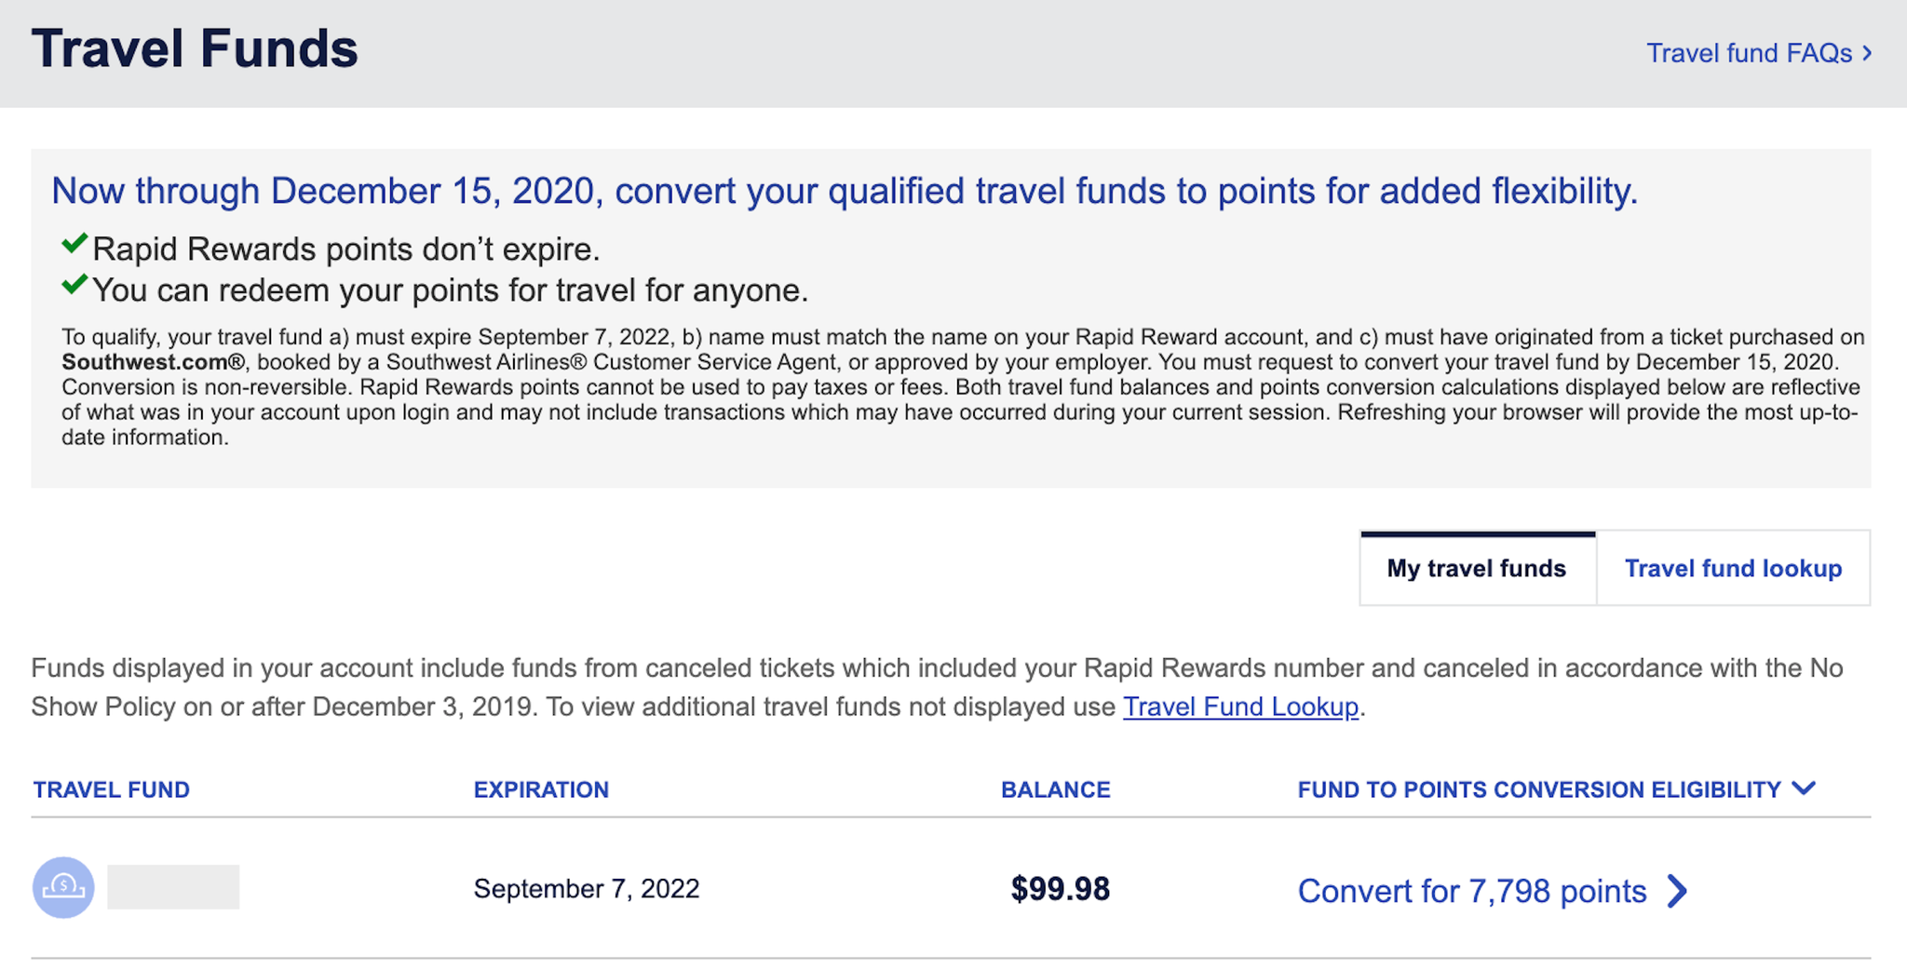The height and width of the screenshot is (970, 1907).
Task: Expand conversion details for the September 7 fund
Action: point(1471,892)
